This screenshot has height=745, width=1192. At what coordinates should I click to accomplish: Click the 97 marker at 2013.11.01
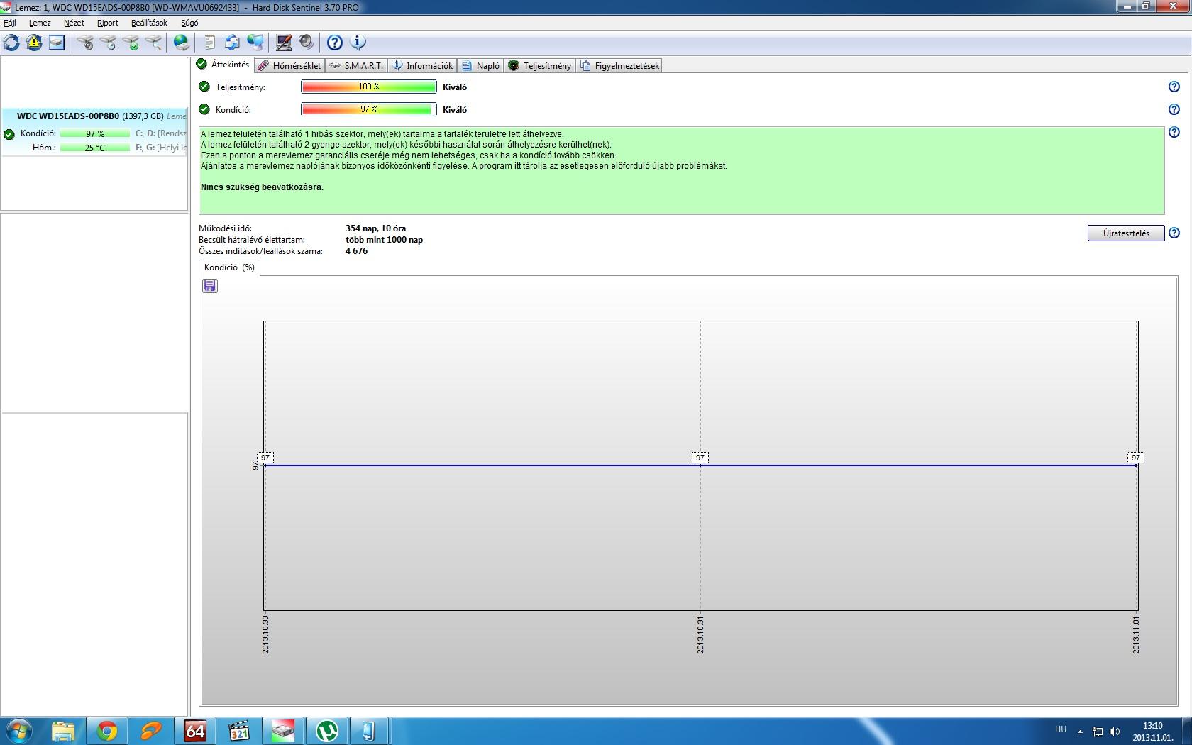point(1136,458)
